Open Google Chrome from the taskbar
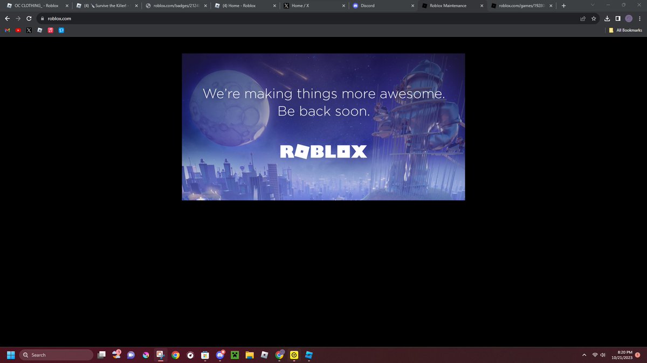This screenshot has width=647, height=363. (x=175, y=355)
